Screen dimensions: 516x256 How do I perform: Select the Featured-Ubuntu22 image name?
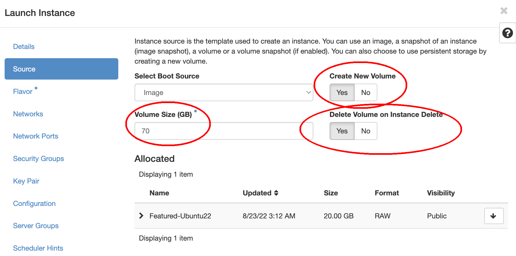(180, 216)
